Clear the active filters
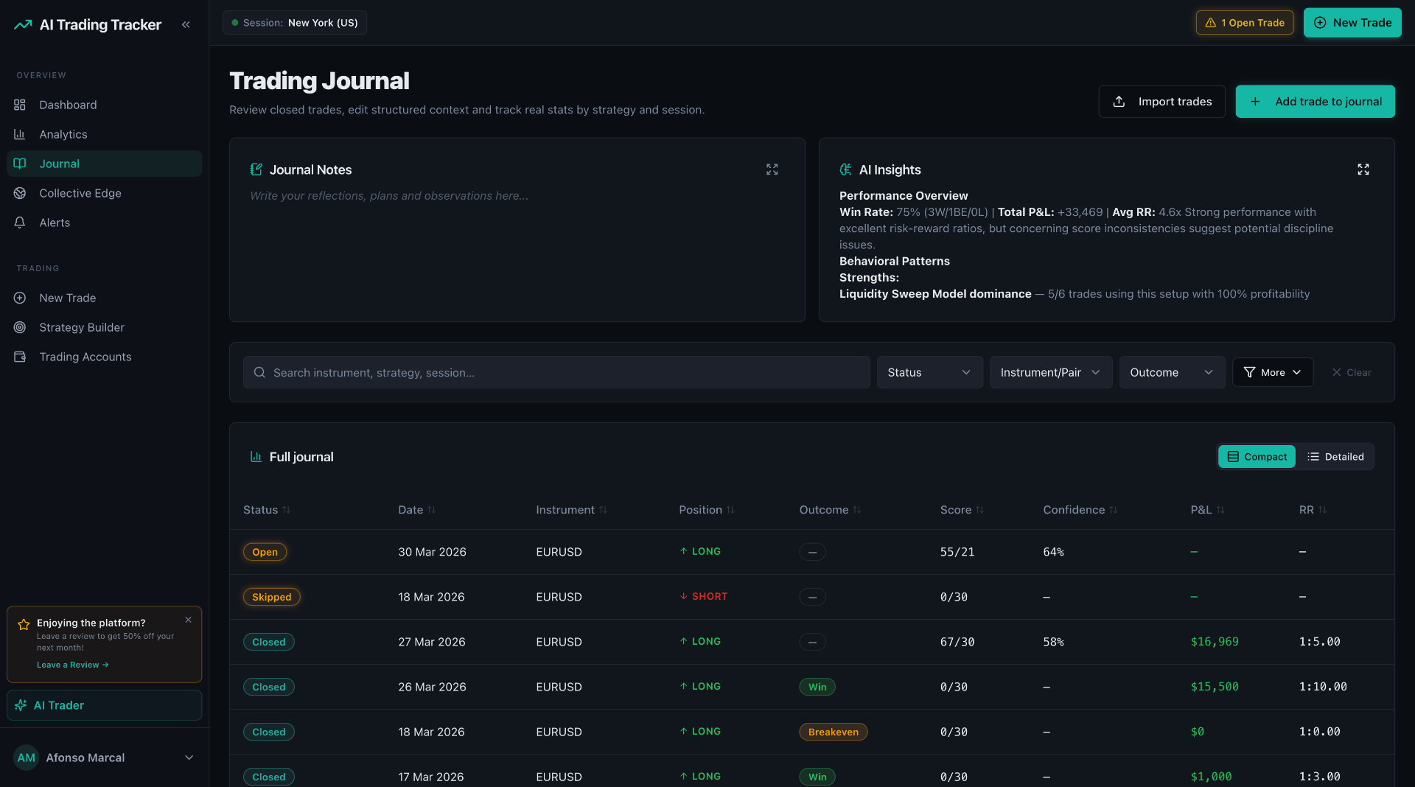Viewport: 1415px width, 787px height. click(x=1351, y=373)
